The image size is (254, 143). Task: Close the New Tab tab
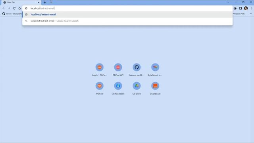tap(38, 2)
